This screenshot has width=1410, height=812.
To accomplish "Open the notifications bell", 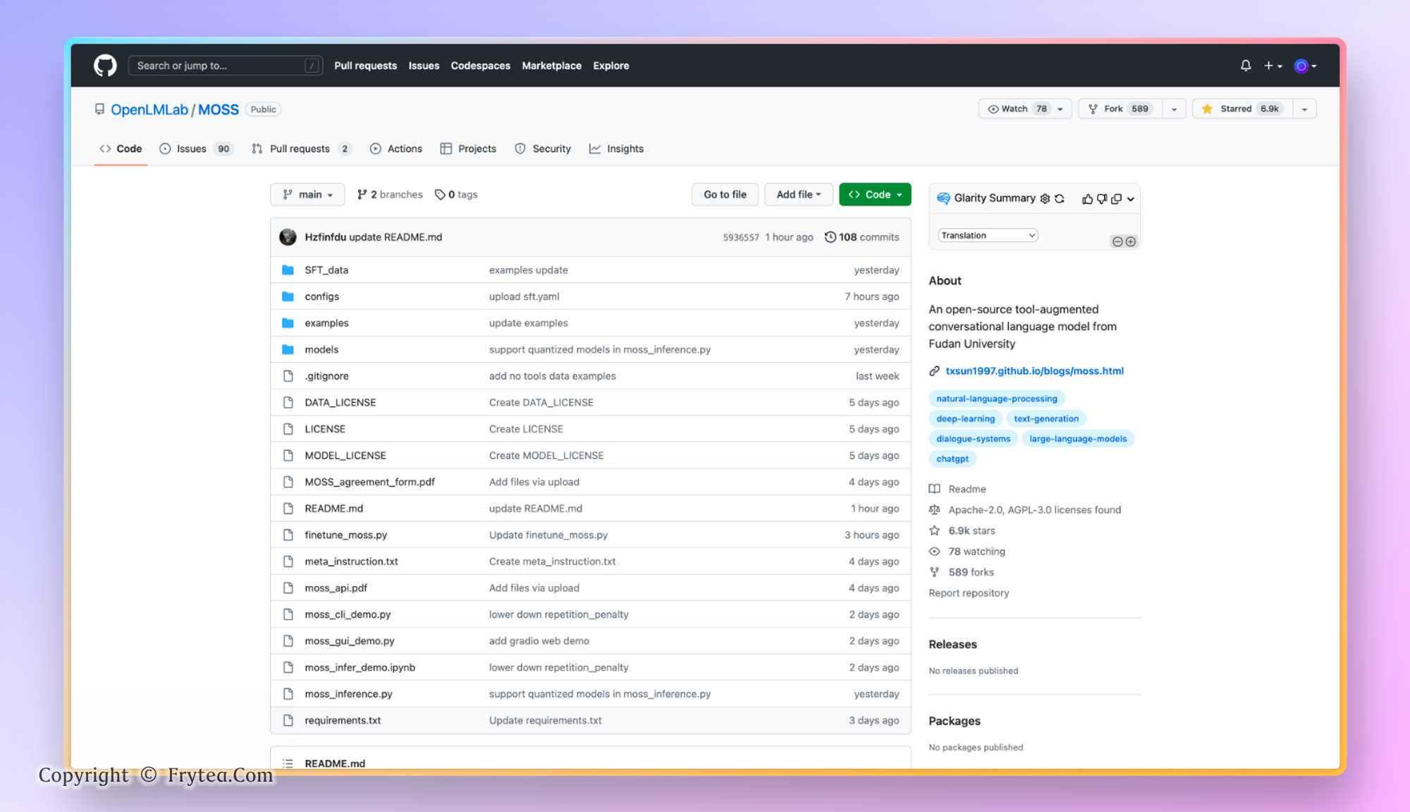I will click(x=1246, y=66).
